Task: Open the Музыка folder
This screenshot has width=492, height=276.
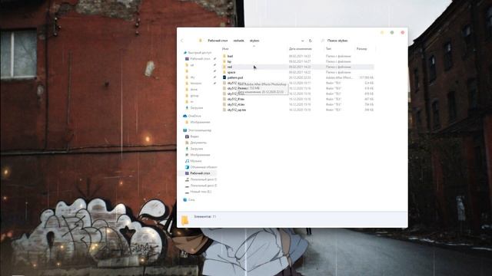Action: (x=196, y=161)
